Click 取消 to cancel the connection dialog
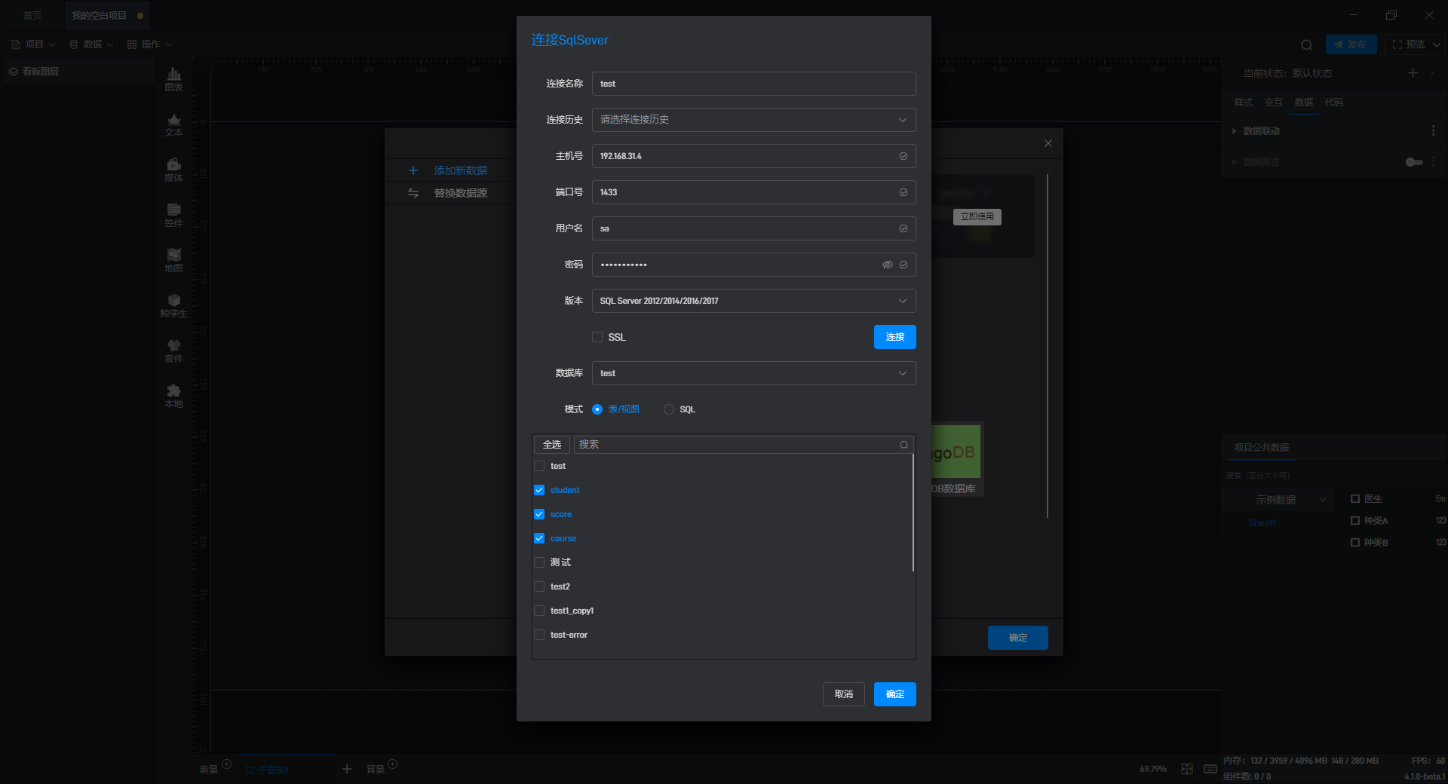This screenshot has width=1448, height=784. (844, 694)
